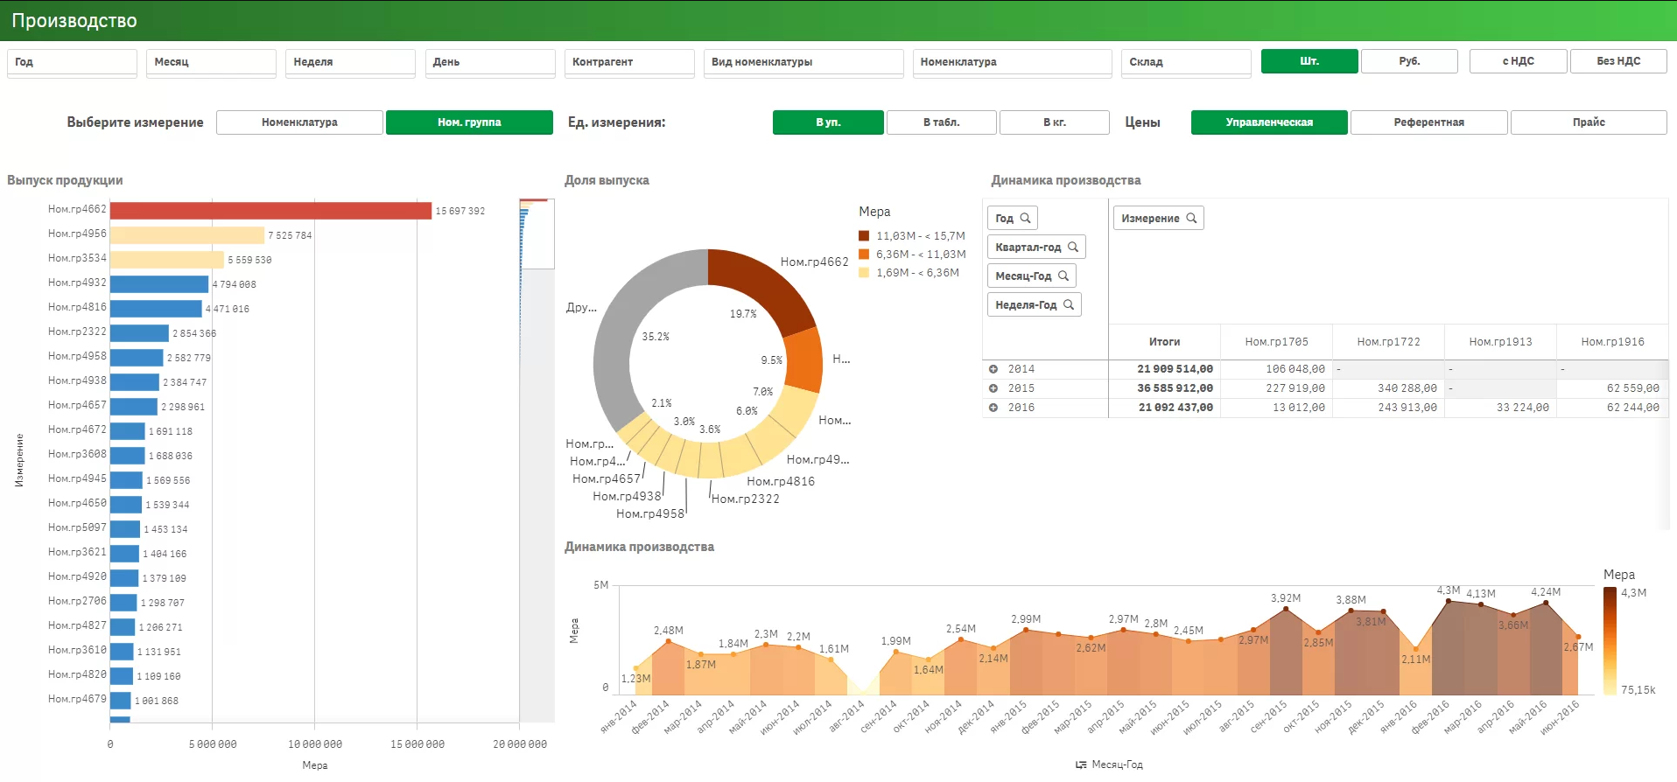Click the Ном.гр1916 column header

click(1612, 342)
